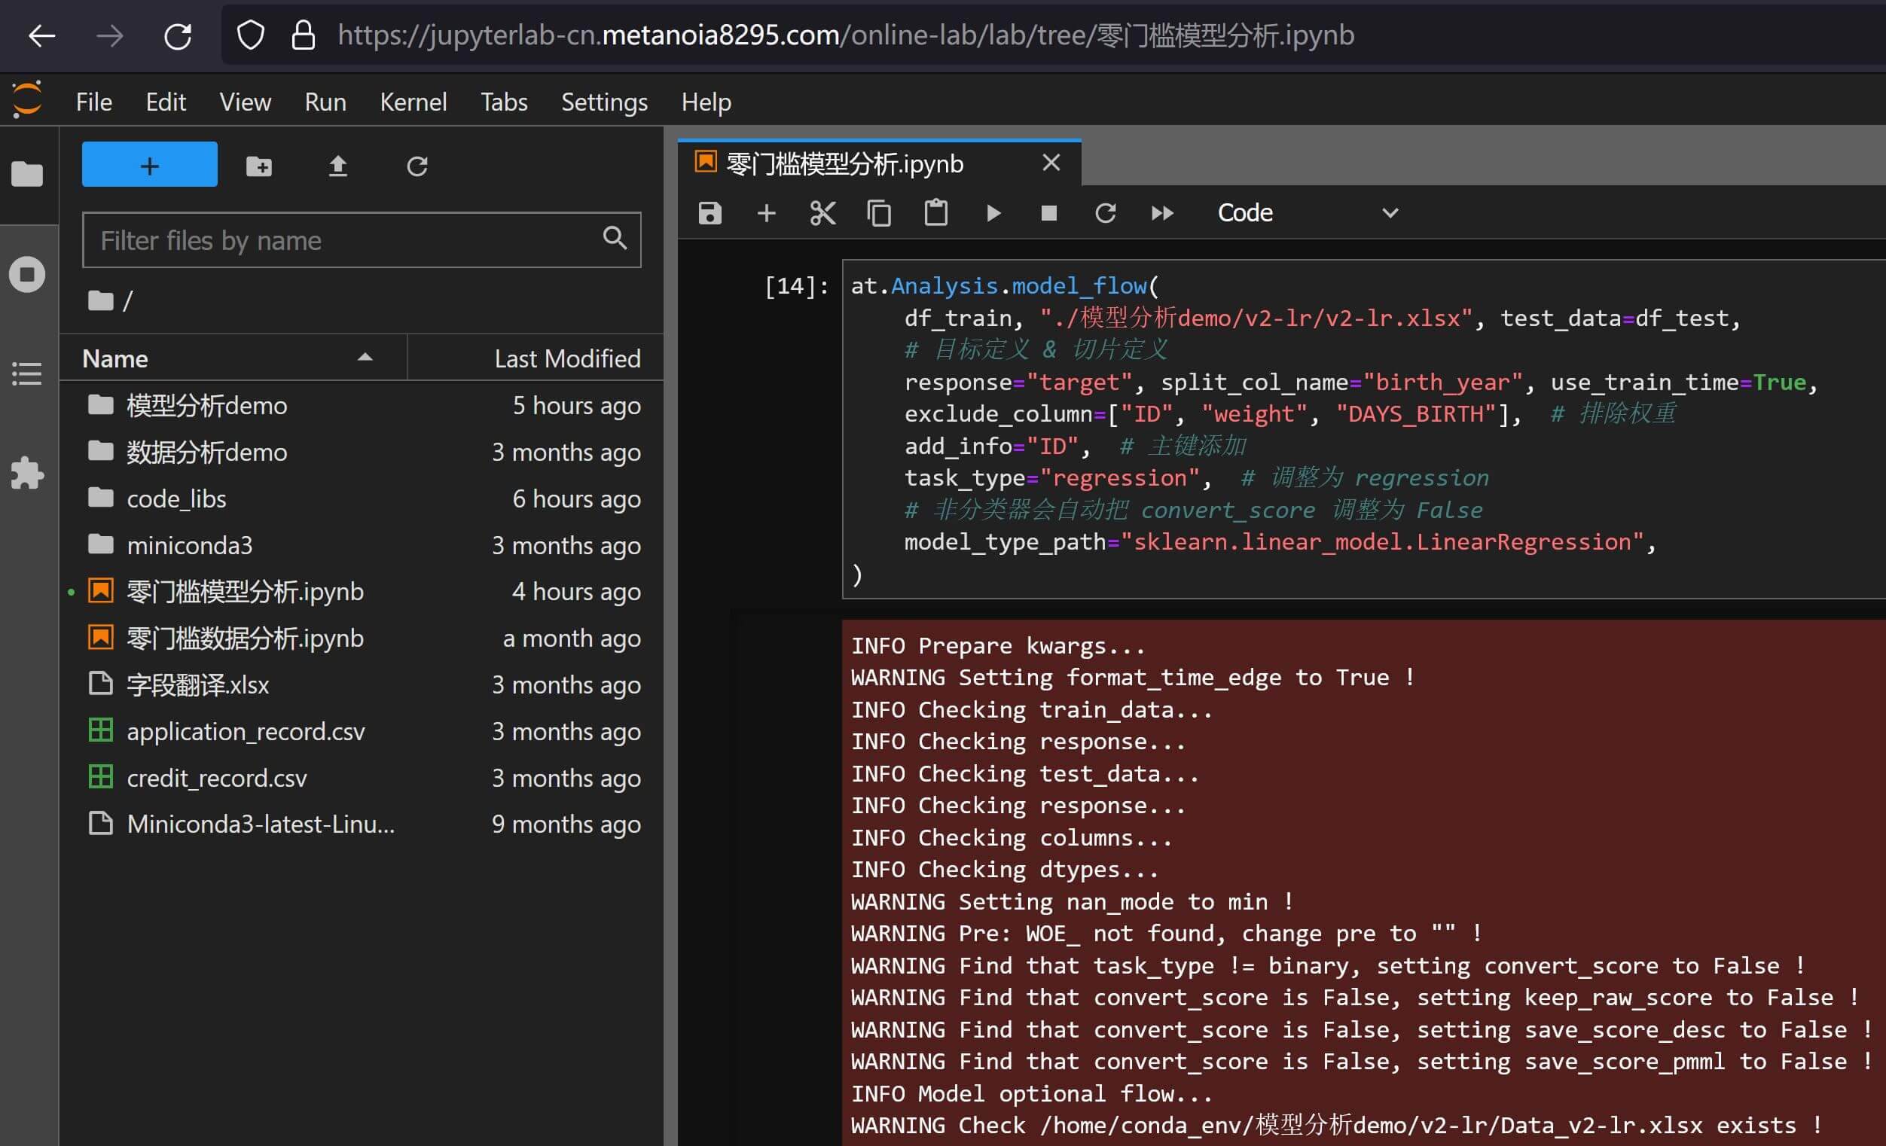Sort files by the Last Modified column

pyautogui.click(x=566, y=358)
